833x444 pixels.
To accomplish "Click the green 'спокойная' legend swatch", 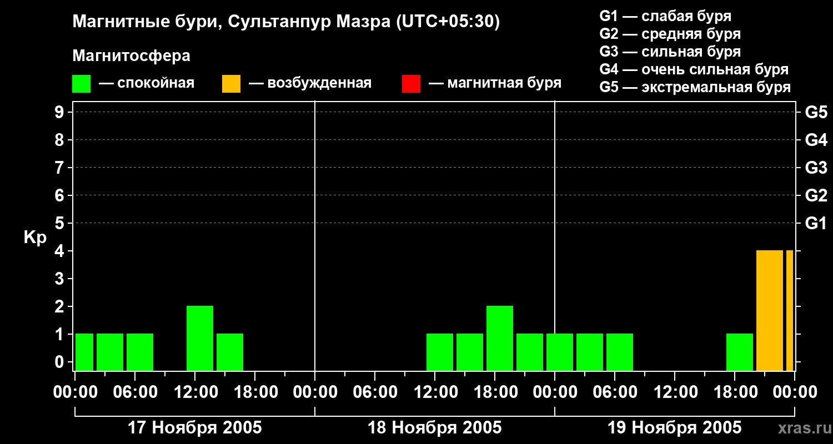I will coord(81,84).
